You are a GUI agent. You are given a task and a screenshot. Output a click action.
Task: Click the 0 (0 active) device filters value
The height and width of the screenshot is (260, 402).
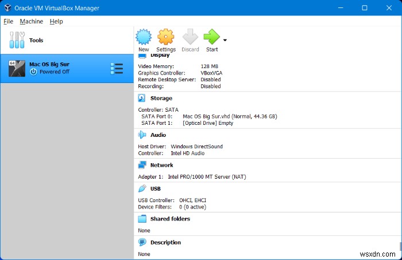pos(192,207)
